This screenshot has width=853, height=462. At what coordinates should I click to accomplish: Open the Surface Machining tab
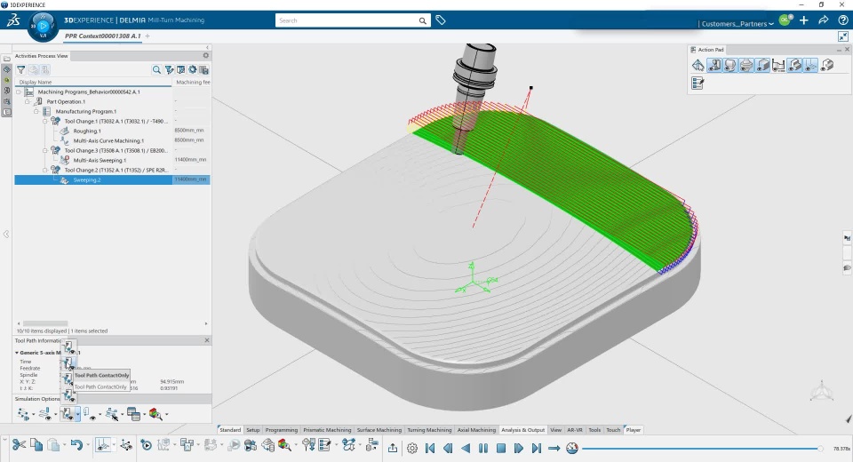point(379,430)
